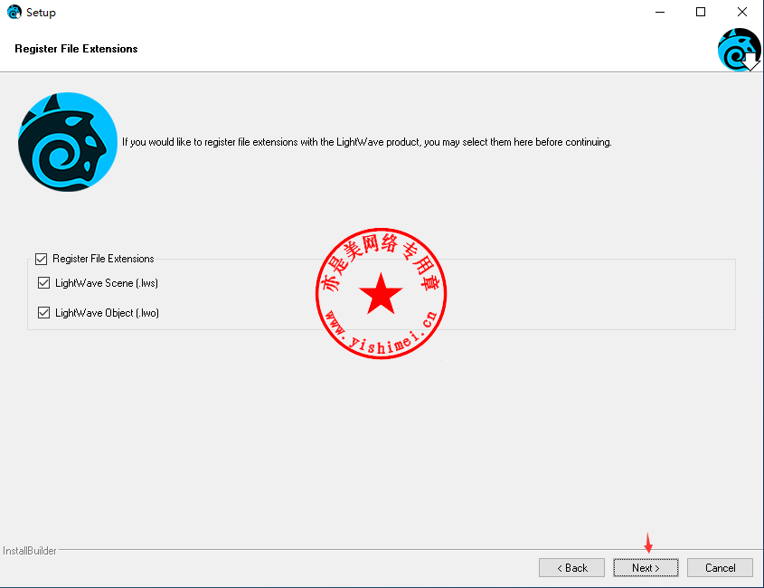This screenshot has height=588, width=764.
Task: Click the large LightWave logo image
Action: (68, 142)
